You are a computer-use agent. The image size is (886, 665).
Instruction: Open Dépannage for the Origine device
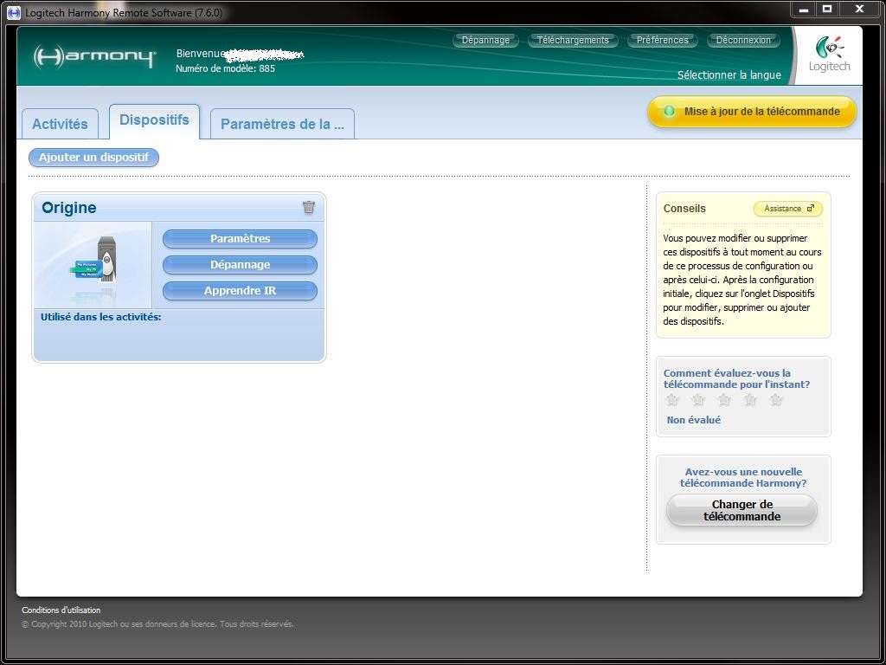coord(241,265)
